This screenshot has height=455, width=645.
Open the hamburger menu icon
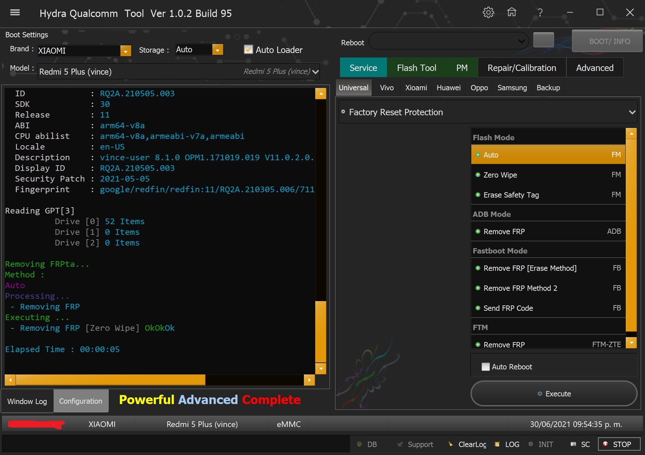click(x=15, y=13)
